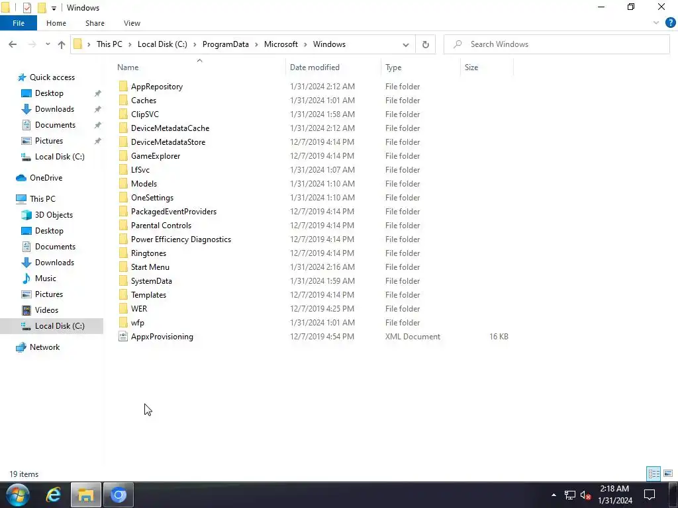
Task: Switch to the Share ribbon tab
Action: [x=95, y=23]
